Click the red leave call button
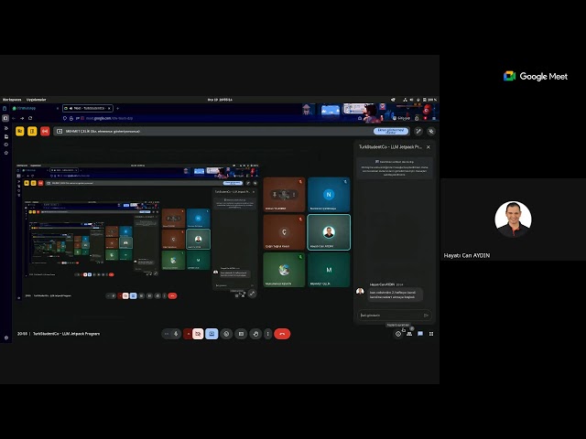The width and height of the screenshot is (586, 439). click(282, 334)
